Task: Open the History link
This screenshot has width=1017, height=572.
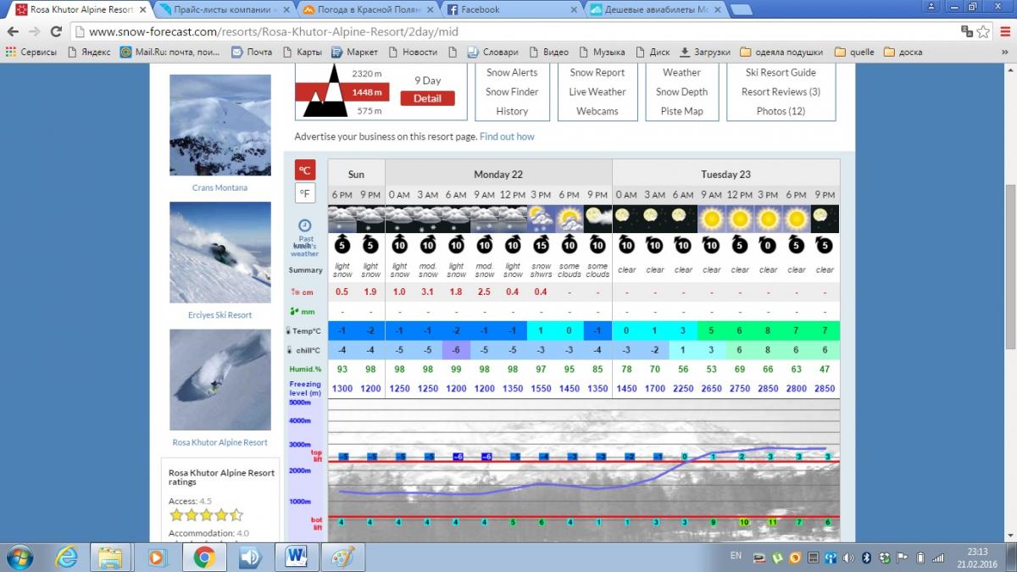Action: coord(512,111)
